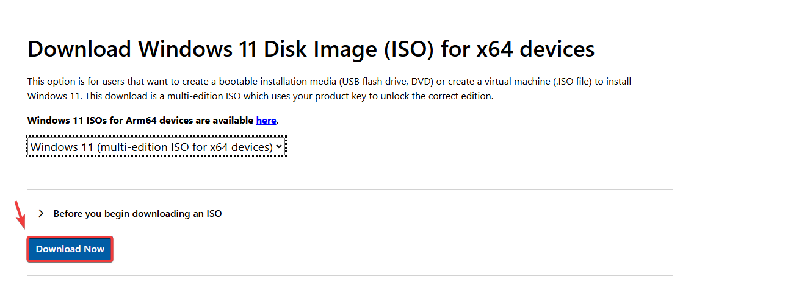Click the "Before you begin downloading an ISO" label

(x=137, y=214)
